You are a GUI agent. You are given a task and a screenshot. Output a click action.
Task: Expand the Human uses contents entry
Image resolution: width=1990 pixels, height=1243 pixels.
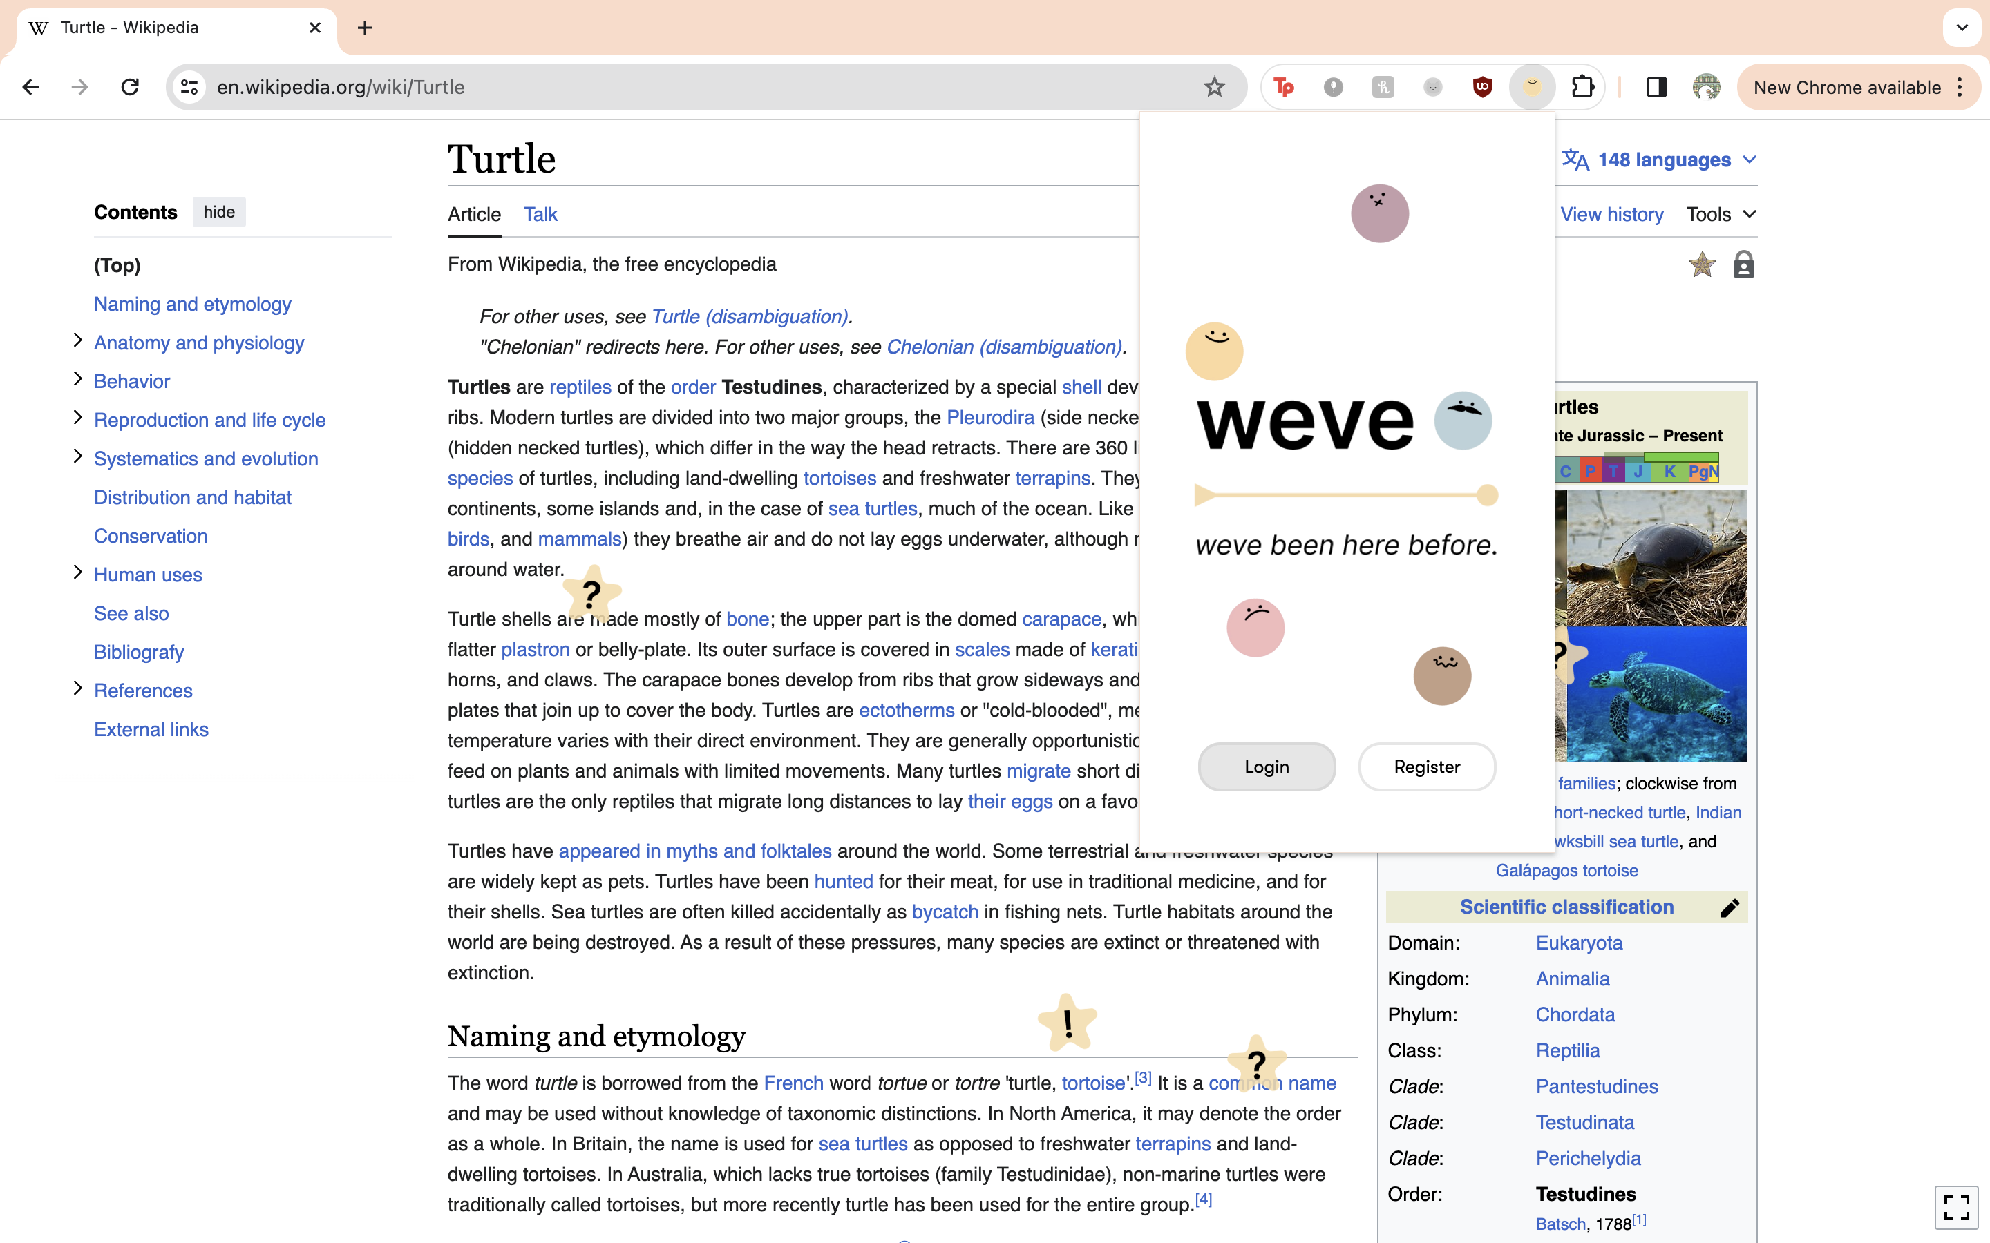click(78, 572)
